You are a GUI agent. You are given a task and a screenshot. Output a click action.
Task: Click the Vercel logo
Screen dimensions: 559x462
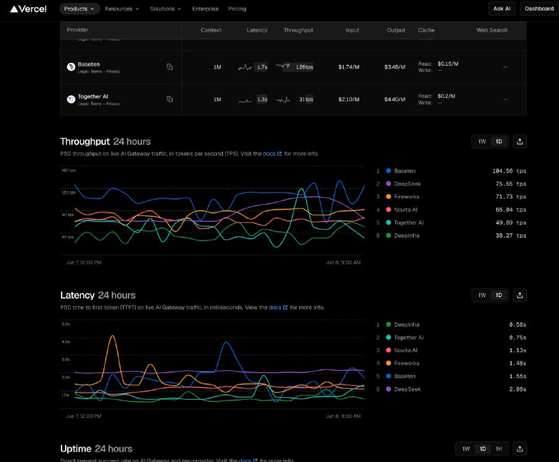tap(28, 9)
